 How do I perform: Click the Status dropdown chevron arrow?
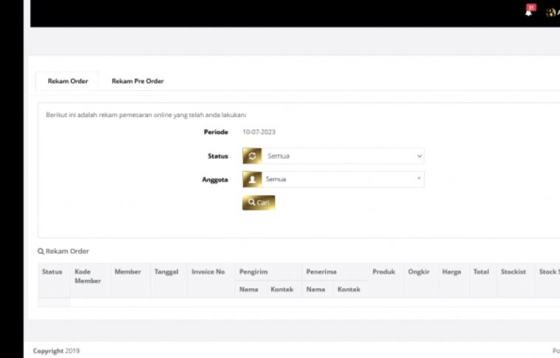click(420, 156)
